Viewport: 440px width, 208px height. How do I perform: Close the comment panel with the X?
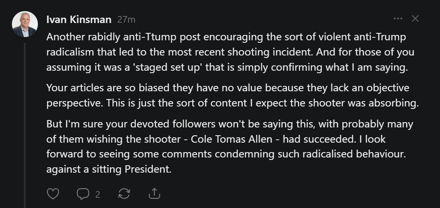[415, 18]
